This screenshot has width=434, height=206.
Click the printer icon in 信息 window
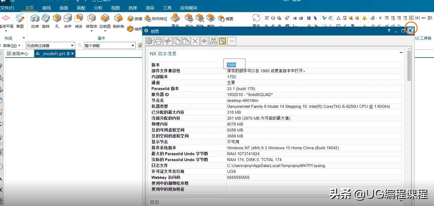[158, 41]
